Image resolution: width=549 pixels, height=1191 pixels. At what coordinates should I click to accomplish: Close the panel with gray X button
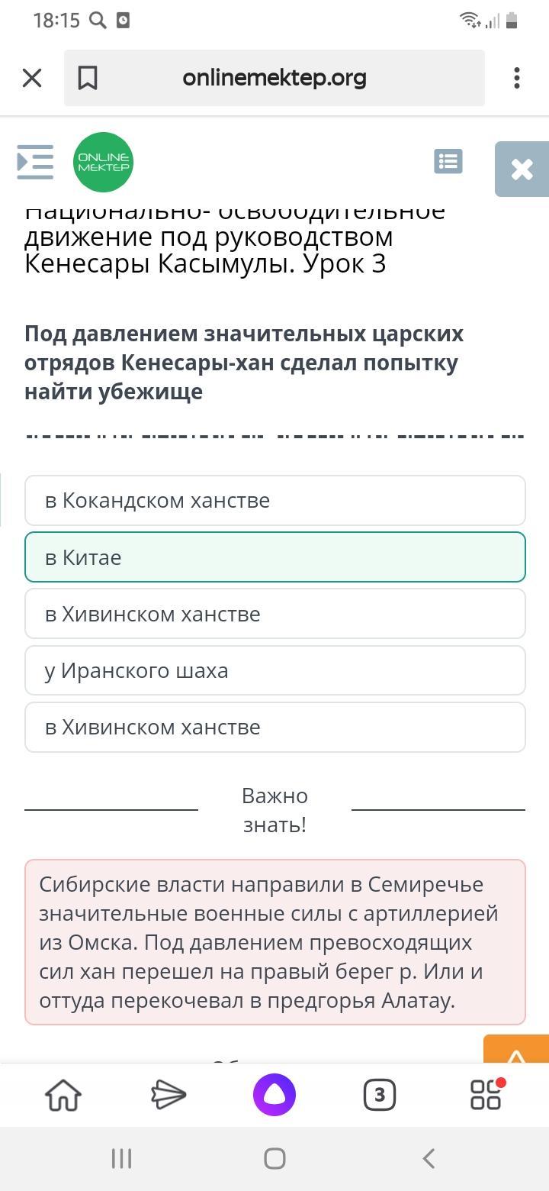(522, 169)
